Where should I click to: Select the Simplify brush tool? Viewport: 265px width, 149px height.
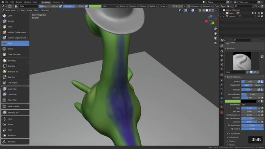click(x=15, y=21)
